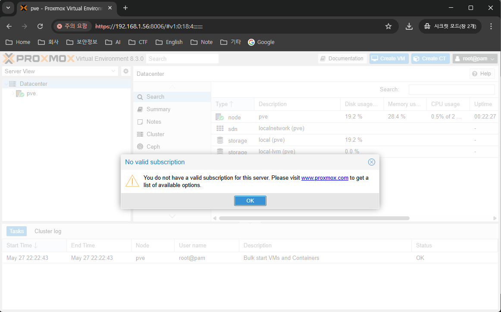The height and width of the screenshot is (312, 501).
Task: Open the Notes menu item
Action: point(172,122)
